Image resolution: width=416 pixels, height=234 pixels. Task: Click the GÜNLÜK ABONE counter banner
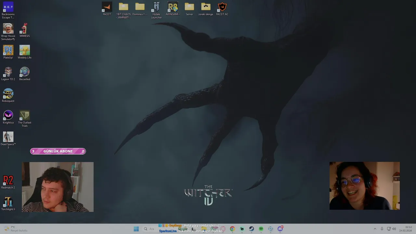[x=58, y=151]
